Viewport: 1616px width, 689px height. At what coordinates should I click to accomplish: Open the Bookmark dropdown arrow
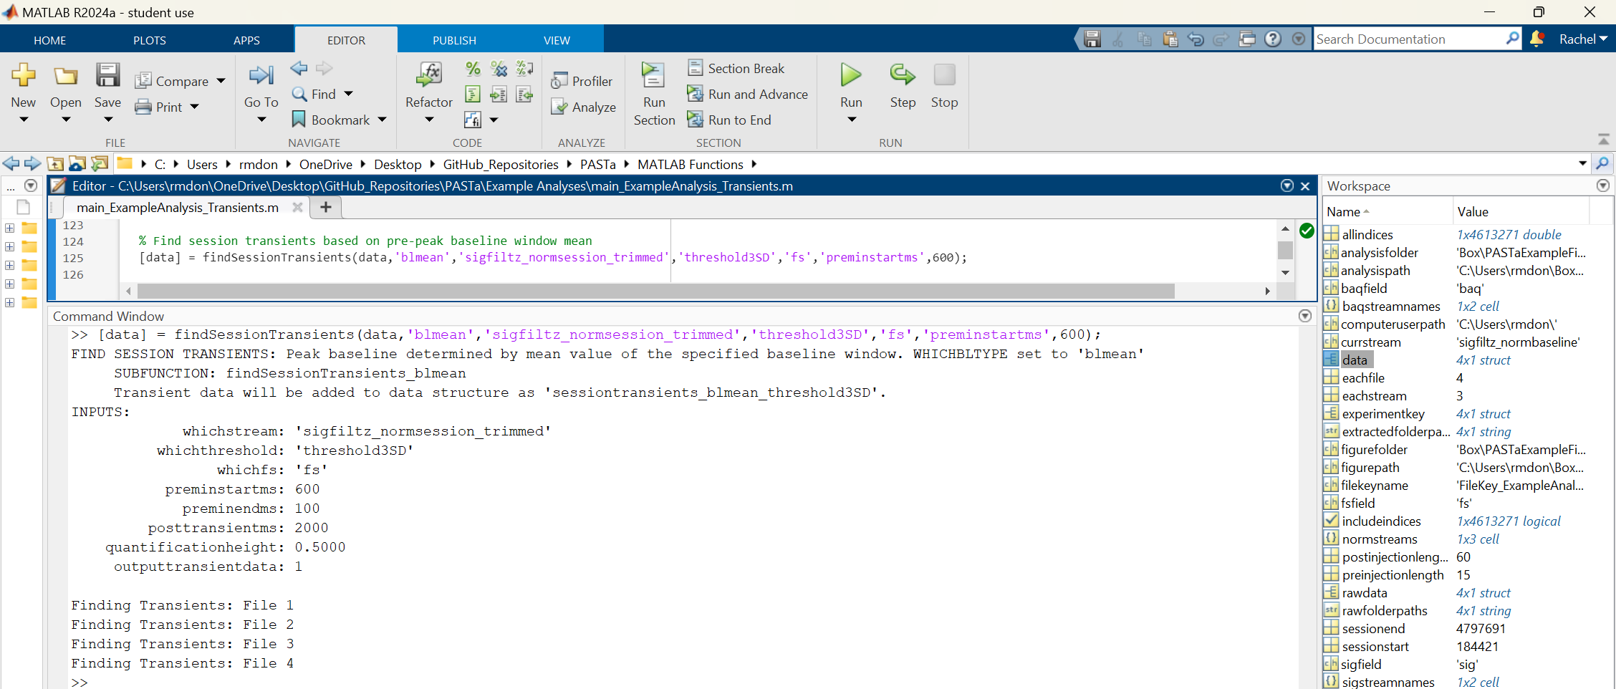click(x=382, y=120)
